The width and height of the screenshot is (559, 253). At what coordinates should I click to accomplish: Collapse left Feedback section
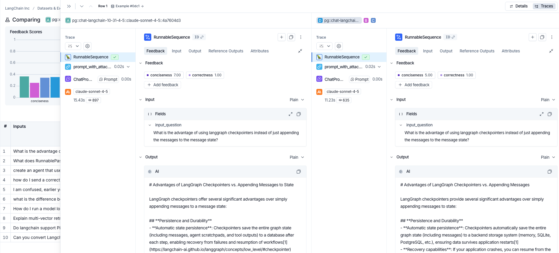pos(140,63)
